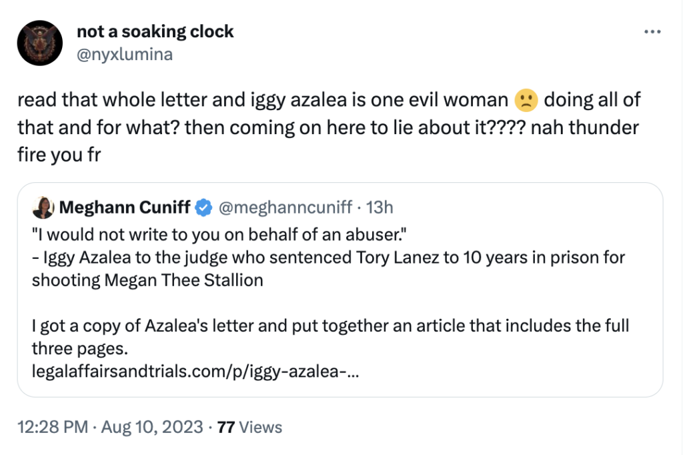Click the display name not a soaking clock
The width and height of the screenshot is (683, 455).
[x=155, y=31]
